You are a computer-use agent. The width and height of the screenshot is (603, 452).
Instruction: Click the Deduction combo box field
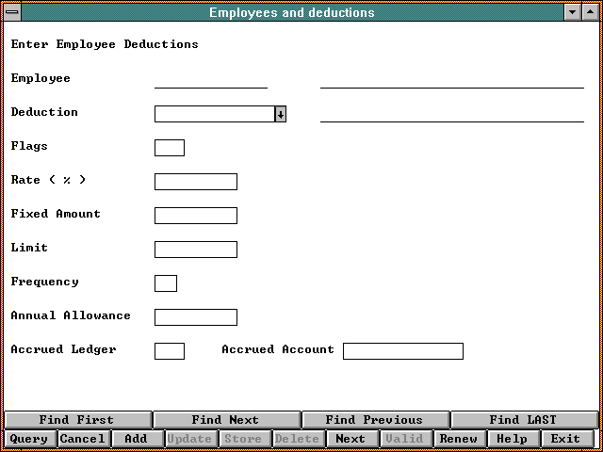tap(214, 114)
